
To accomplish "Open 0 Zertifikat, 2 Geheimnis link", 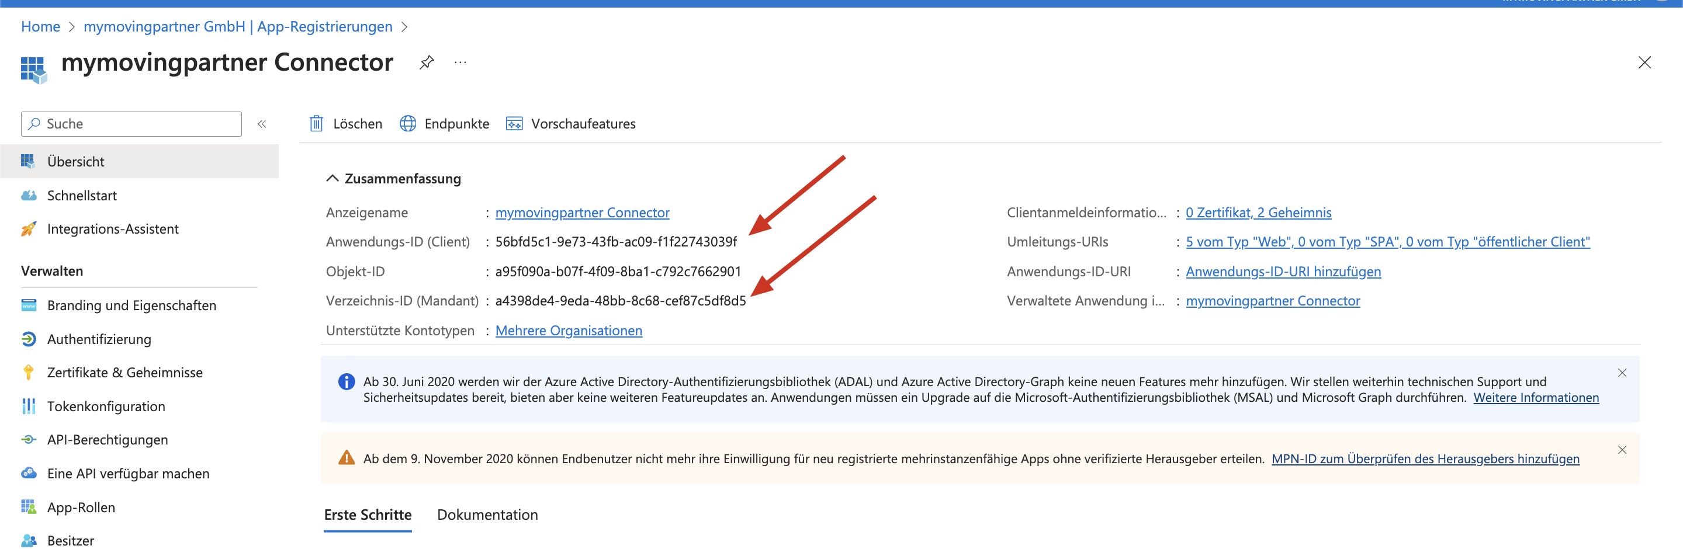I will (1258, 213).
